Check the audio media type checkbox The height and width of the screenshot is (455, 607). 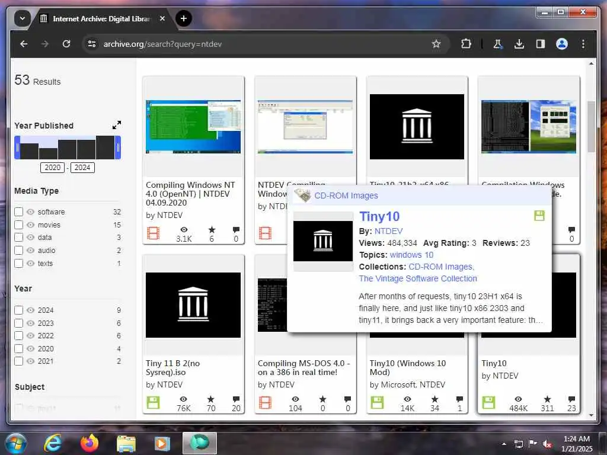(18, 251)
